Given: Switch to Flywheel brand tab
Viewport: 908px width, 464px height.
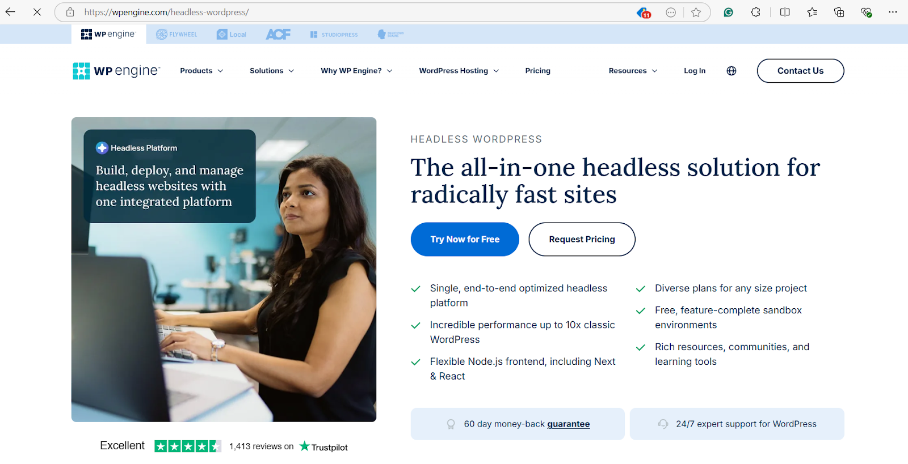Looking at the screenshot, I should tap(176, 35).
